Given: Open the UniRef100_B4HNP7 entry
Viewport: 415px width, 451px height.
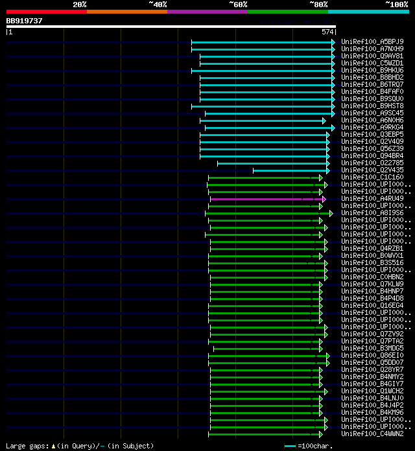Looking at the screenshot, I should coord(372,292).
